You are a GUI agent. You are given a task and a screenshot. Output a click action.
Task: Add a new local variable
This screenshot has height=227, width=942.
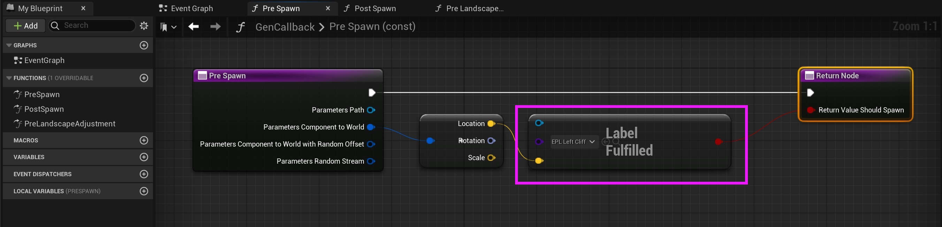[144, 191]
